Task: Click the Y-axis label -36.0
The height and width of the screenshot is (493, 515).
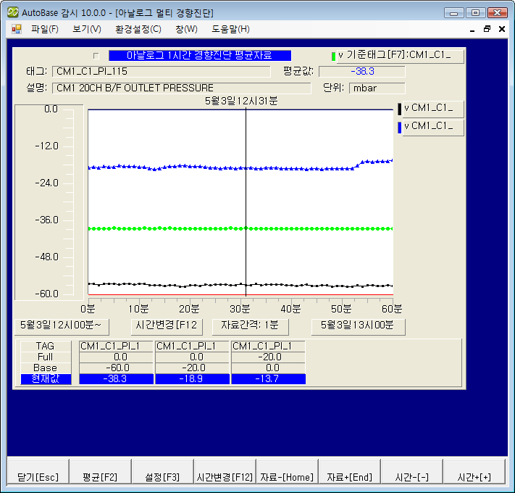Action: (46, 220)
